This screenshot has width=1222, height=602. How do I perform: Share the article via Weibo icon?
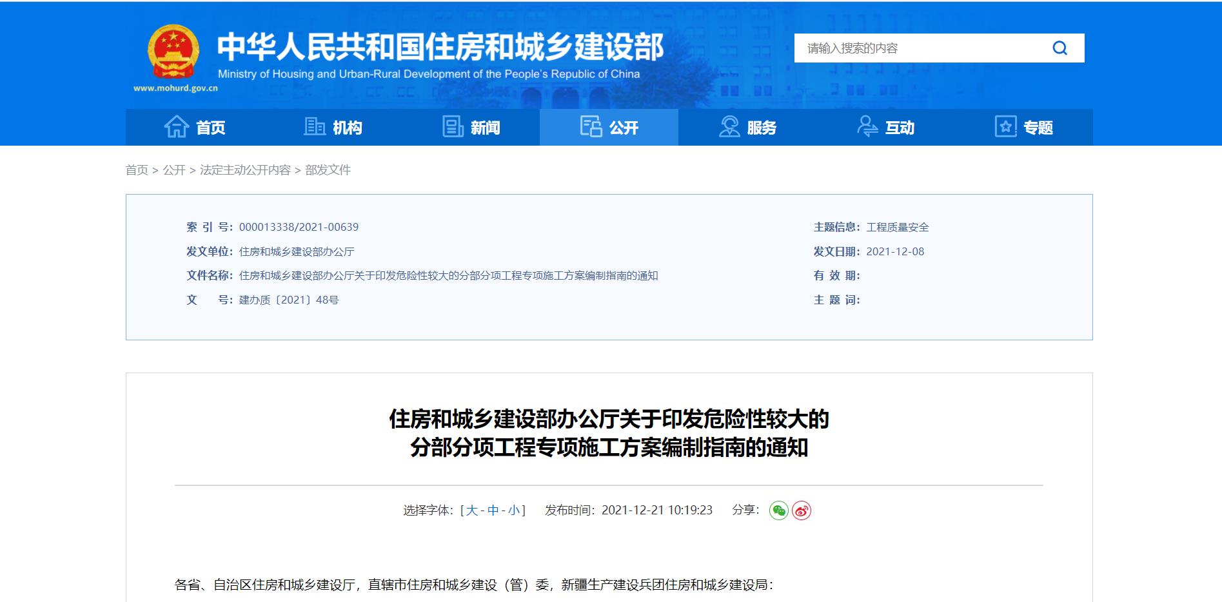tap(802, 510)
